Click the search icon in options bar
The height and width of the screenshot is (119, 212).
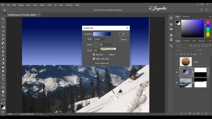pos(201,10)
